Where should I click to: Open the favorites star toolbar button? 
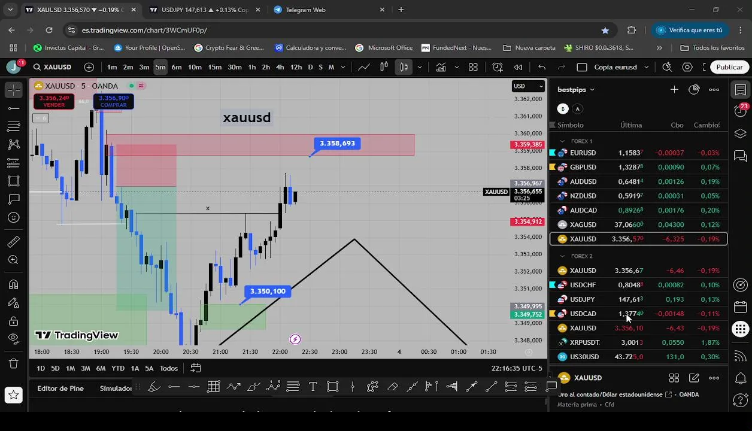pos(14,394)
